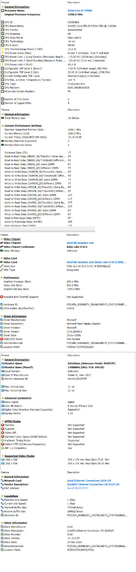Click the CPU Max. Junction Temperature icon
The height and width of the screenshot is (572, 136).
(x=2, y=80)
